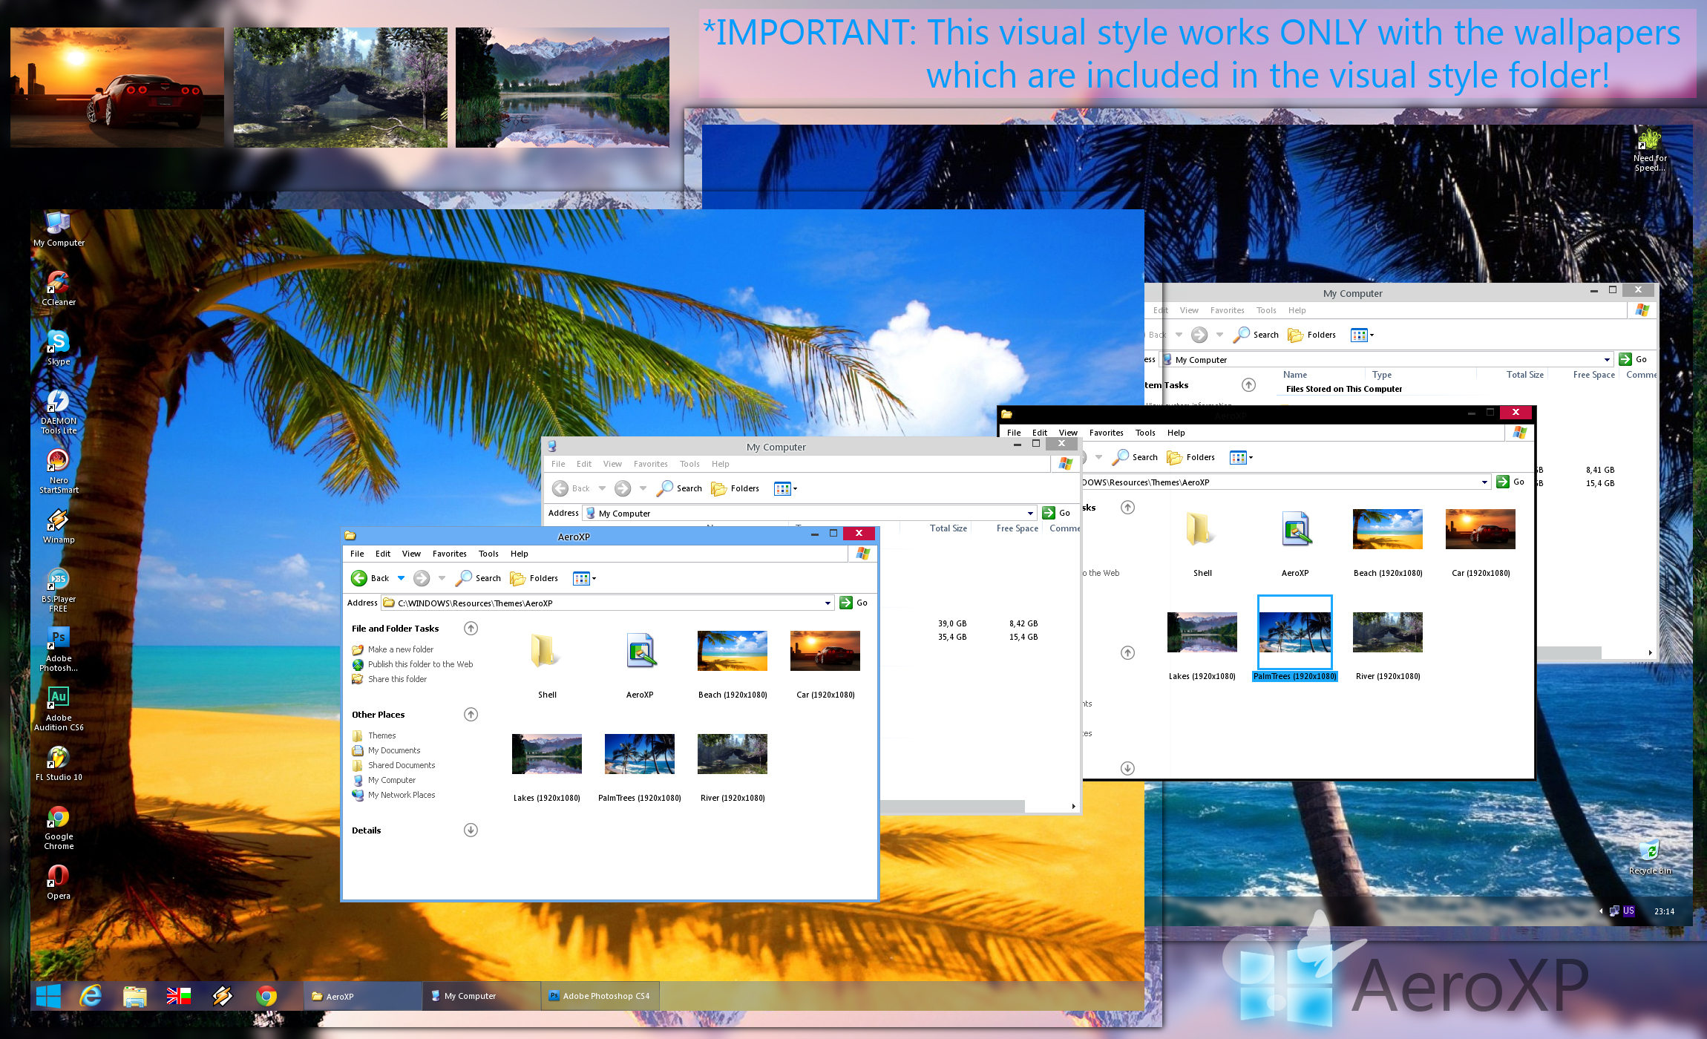Collapse File and Folder Tasks section
This screenshot has width=1707, height=1039.
tap(471, 629)
